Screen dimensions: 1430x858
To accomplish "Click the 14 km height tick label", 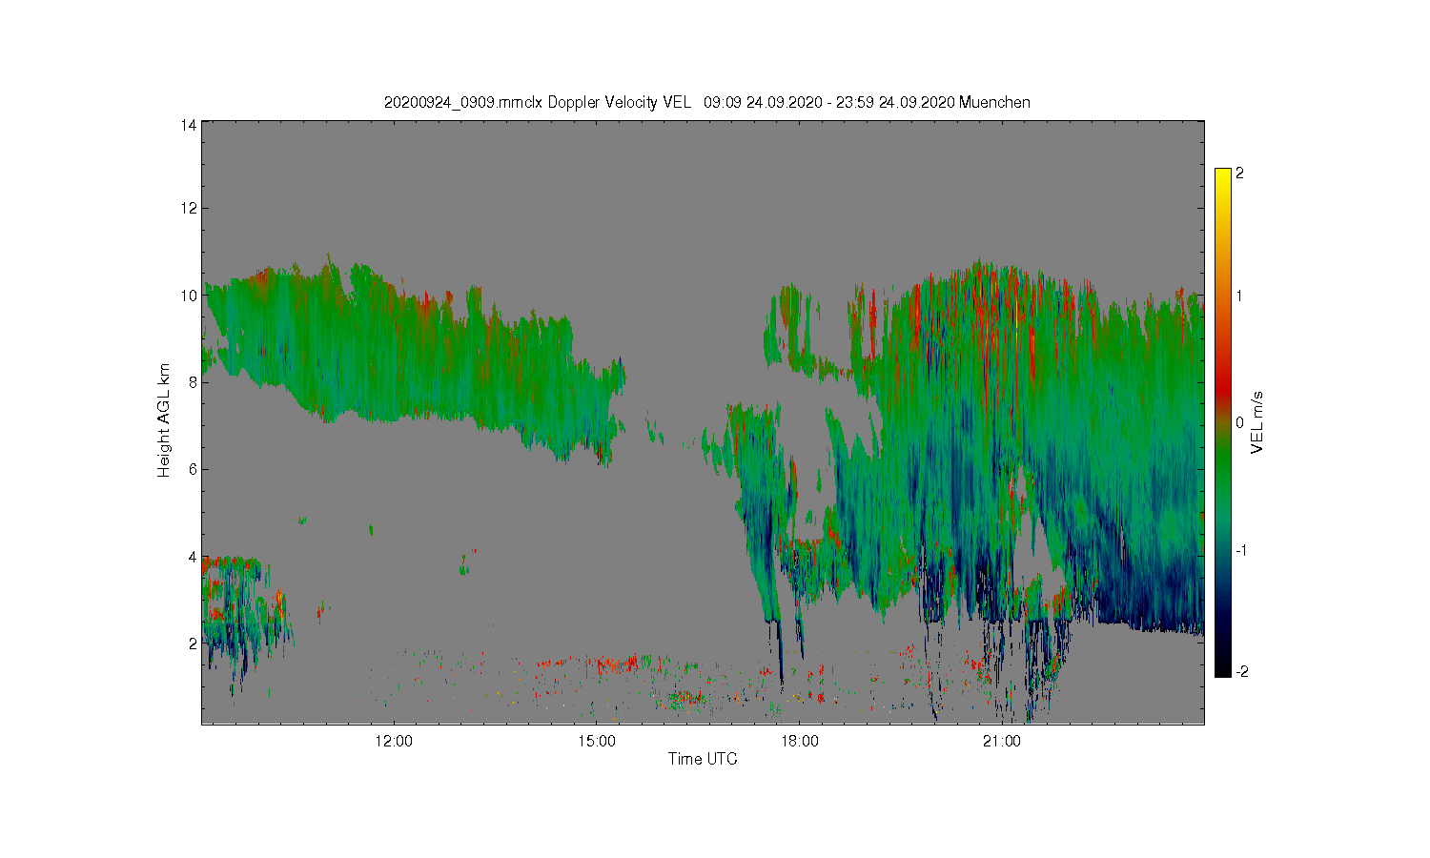I will coord(189,125).
